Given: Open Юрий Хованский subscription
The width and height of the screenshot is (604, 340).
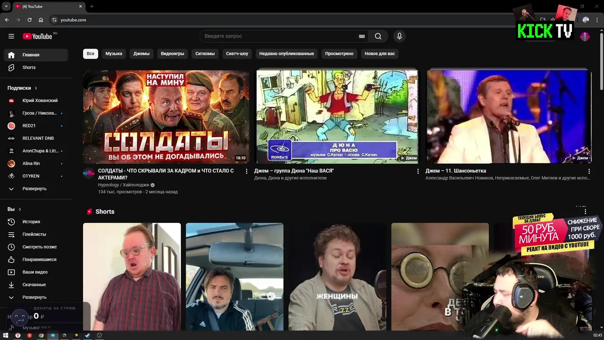Looking at the screenshot, I should point(36,101).
